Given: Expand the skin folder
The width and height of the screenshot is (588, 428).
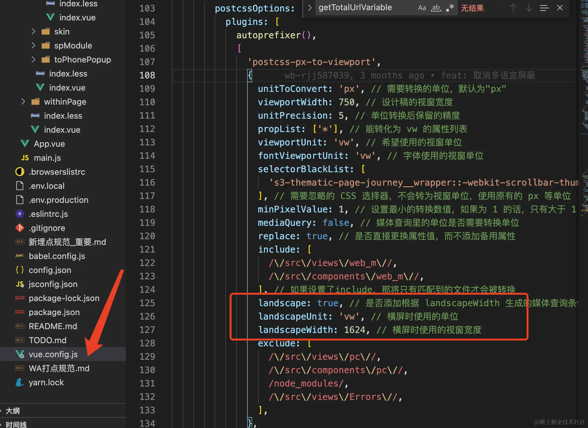Looking at the screenshot, I should coord(33,31).
